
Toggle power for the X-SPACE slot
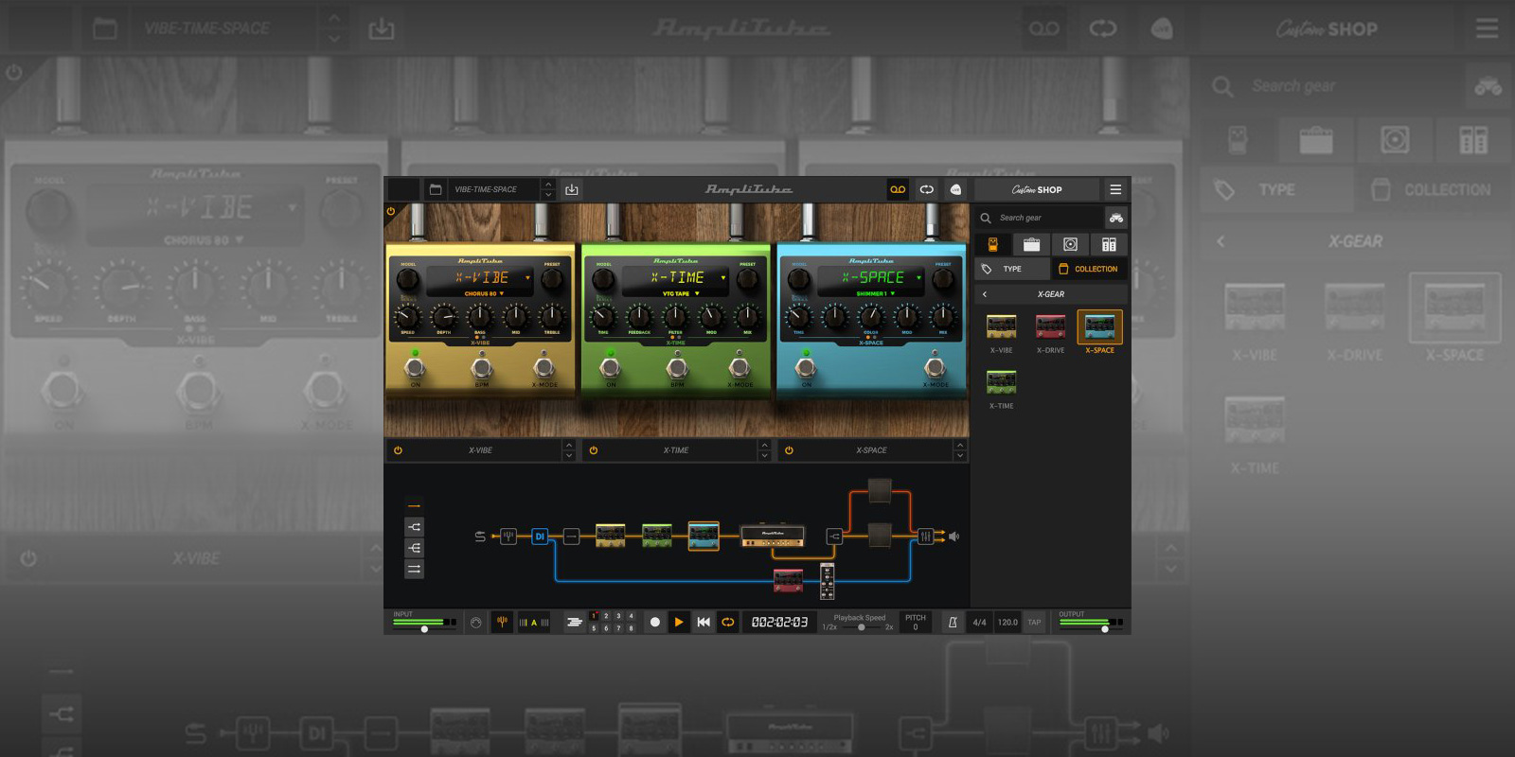789,450
